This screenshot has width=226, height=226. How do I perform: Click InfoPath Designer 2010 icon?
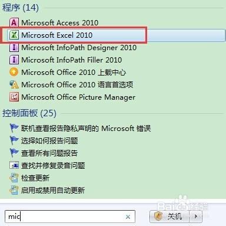(14, 47)
